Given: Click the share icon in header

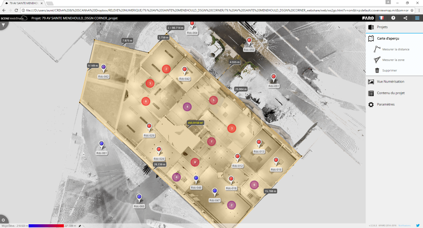Looking at the screenshot, I should tap(405, 18).
